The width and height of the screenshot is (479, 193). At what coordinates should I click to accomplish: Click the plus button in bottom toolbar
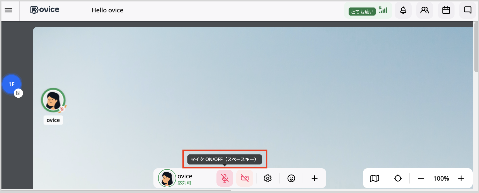coord(315,178)
